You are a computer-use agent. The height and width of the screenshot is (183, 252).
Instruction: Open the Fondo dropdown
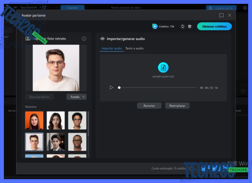coord(76,97)
